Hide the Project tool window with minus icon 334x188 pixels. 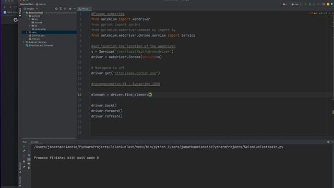(x=75, y=9)
